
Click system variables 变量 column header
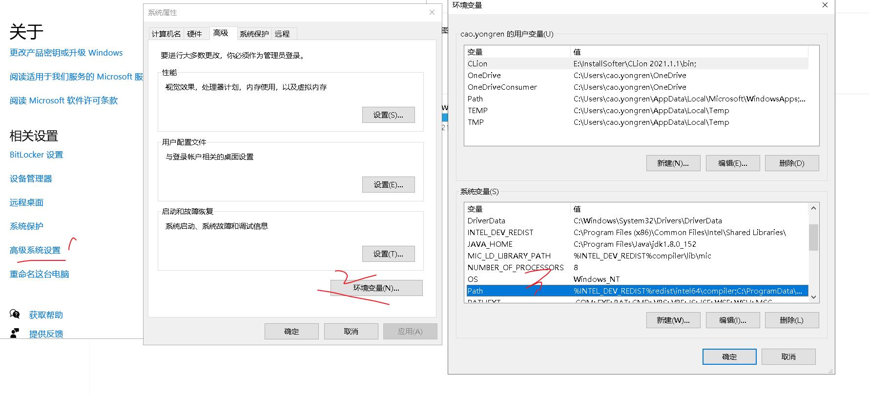(517, 209)
